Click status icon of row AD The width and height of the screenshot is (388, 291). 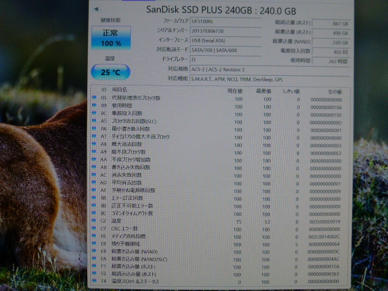click(94, 182)
